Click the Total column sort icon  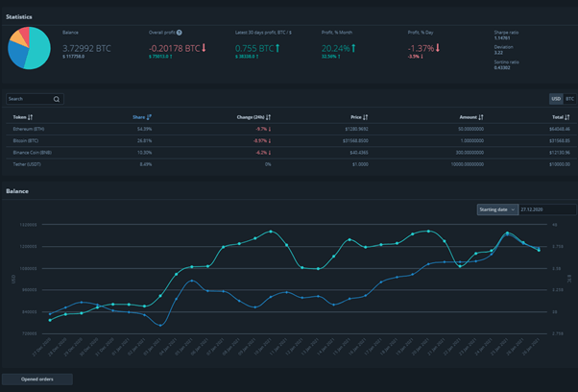pyautogui.click(x=566, y=117)
